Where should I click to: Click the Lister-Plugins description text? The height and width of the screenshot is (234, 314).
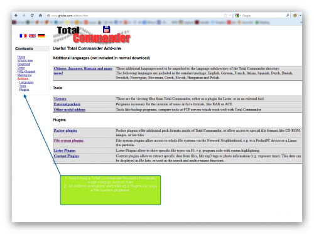[188, 151]
